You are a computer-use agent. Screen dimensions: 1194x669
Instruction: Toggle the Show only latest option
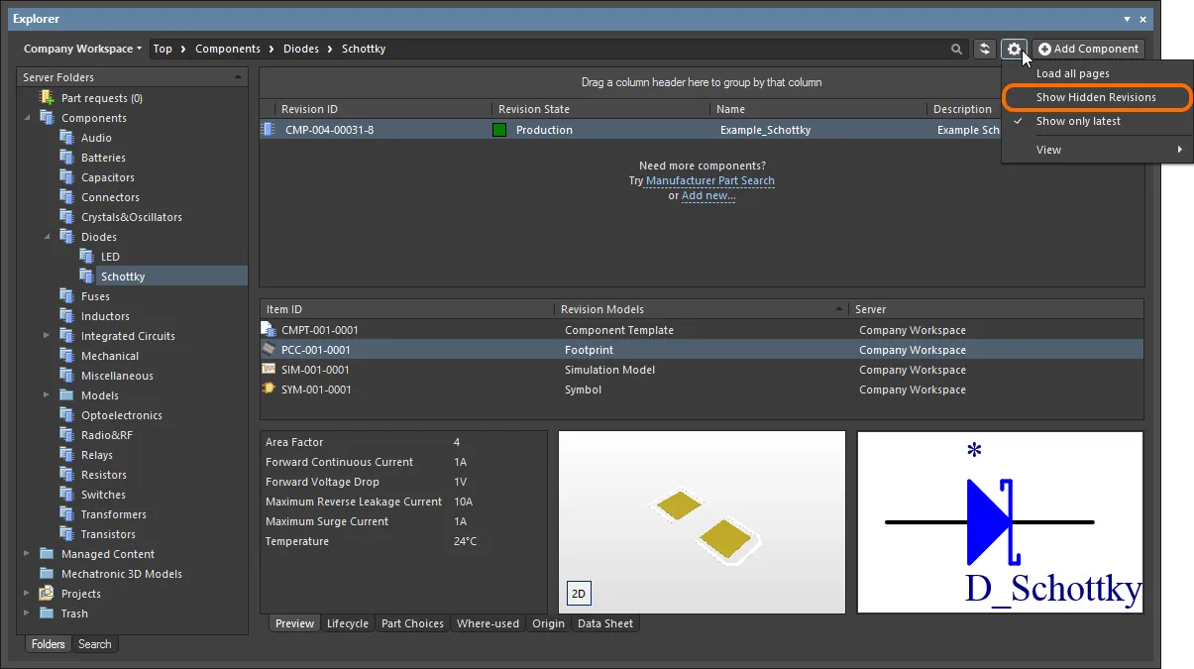[x=1078, y=121]
